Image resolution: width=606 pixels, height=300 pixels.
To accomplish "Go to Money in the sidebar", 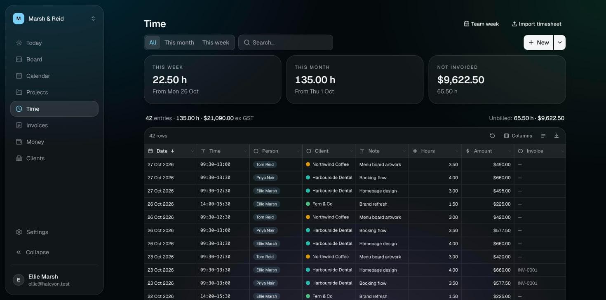I will 54,142.
